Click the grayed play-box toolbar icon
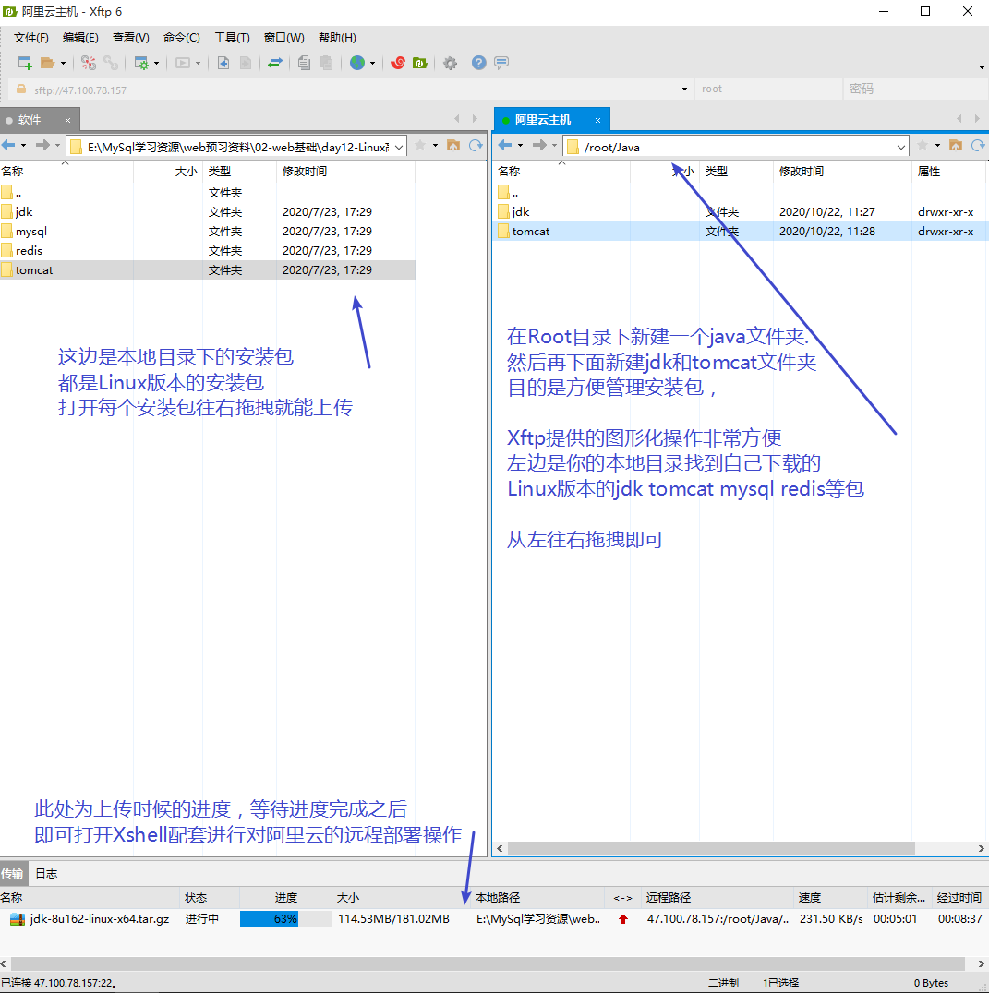This screenshot has height=993, width=989. pos(183,63)
